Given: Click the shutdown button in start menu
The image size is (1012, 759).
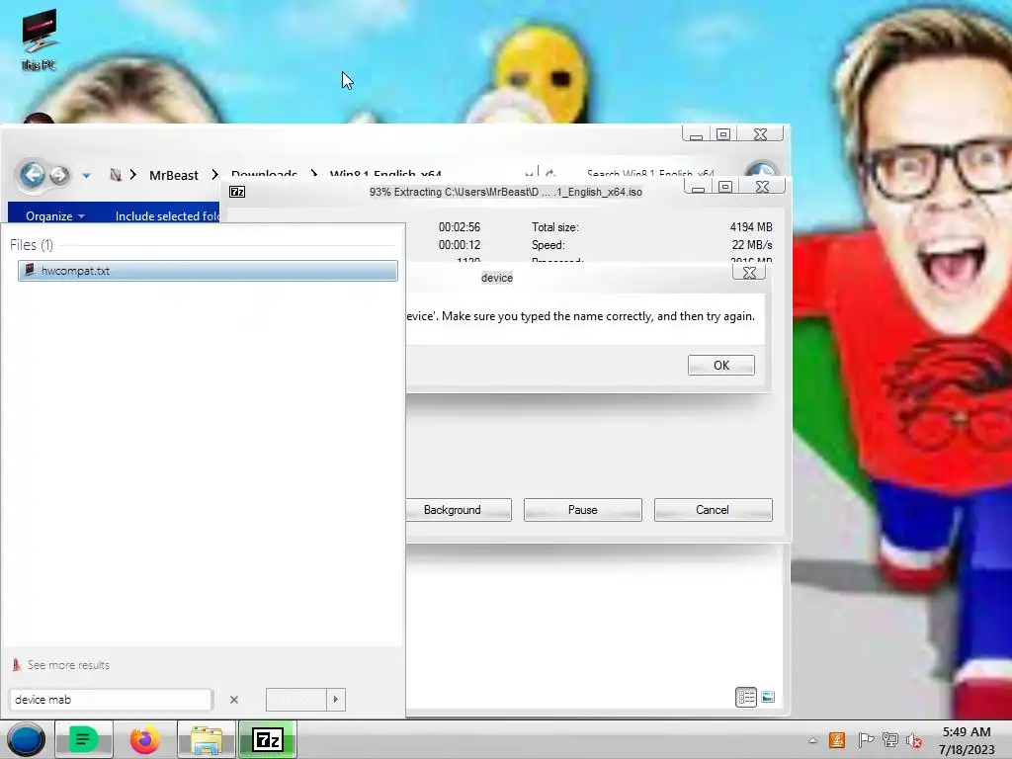Looking at the screenshot, I should (296, 699).
